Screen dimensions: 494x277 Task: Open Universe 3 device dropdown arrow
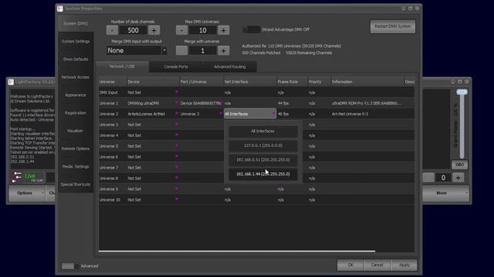coord(177,125)
